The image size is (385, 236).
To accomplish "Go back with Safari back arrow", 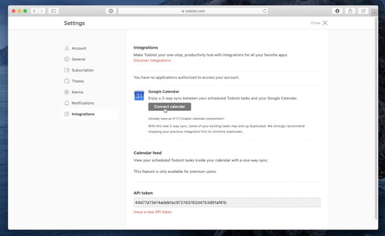I will (x=34, y=11).
